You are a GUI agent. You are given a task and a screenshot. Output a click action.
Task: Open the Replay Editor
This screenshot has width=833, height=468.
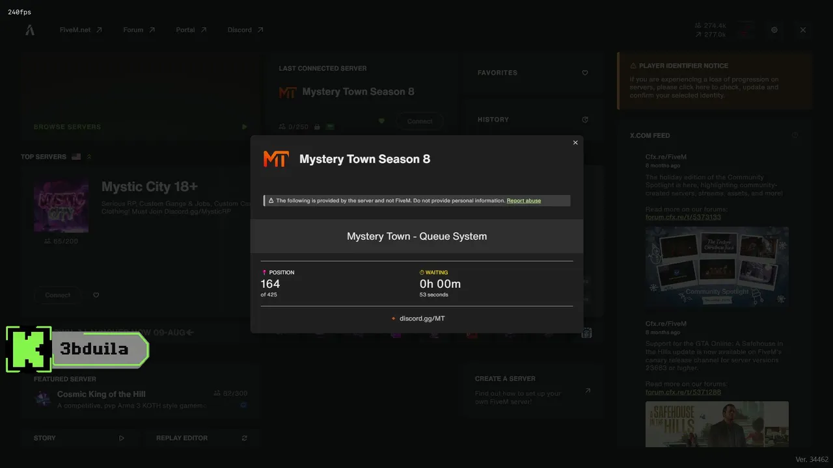(x=202, y=438)
